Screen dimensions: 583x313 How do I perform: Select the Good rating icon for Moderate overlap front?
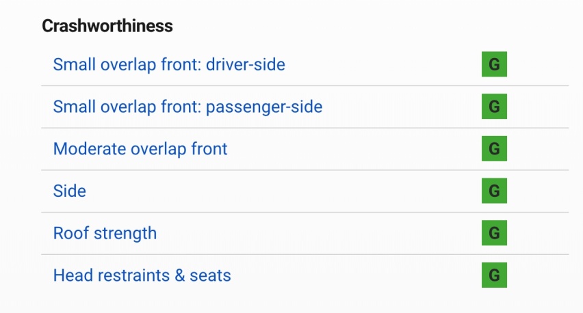pos(494,148)
